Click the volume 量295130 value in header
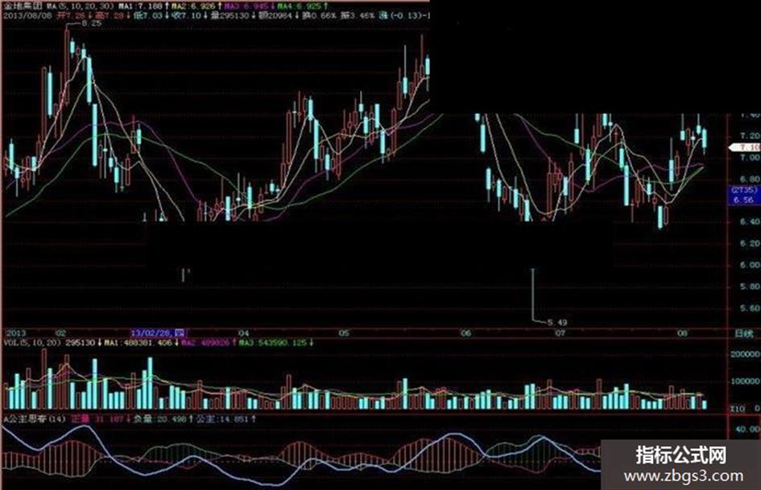761x490 pixels. [230, 15]
